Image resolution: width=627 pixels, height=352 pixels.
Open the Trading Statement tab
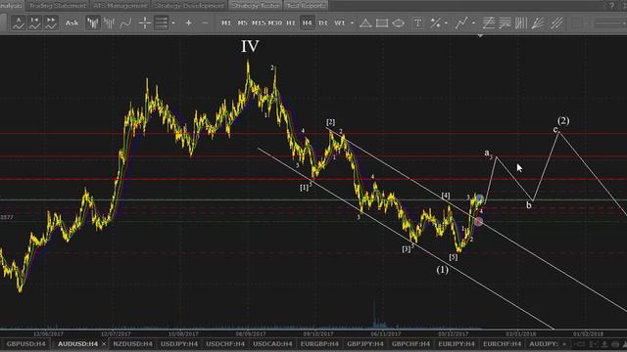click(58, 6)
